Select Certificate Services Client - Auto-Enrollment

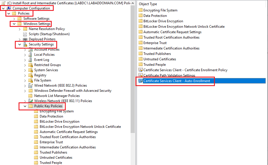[177, 81]
